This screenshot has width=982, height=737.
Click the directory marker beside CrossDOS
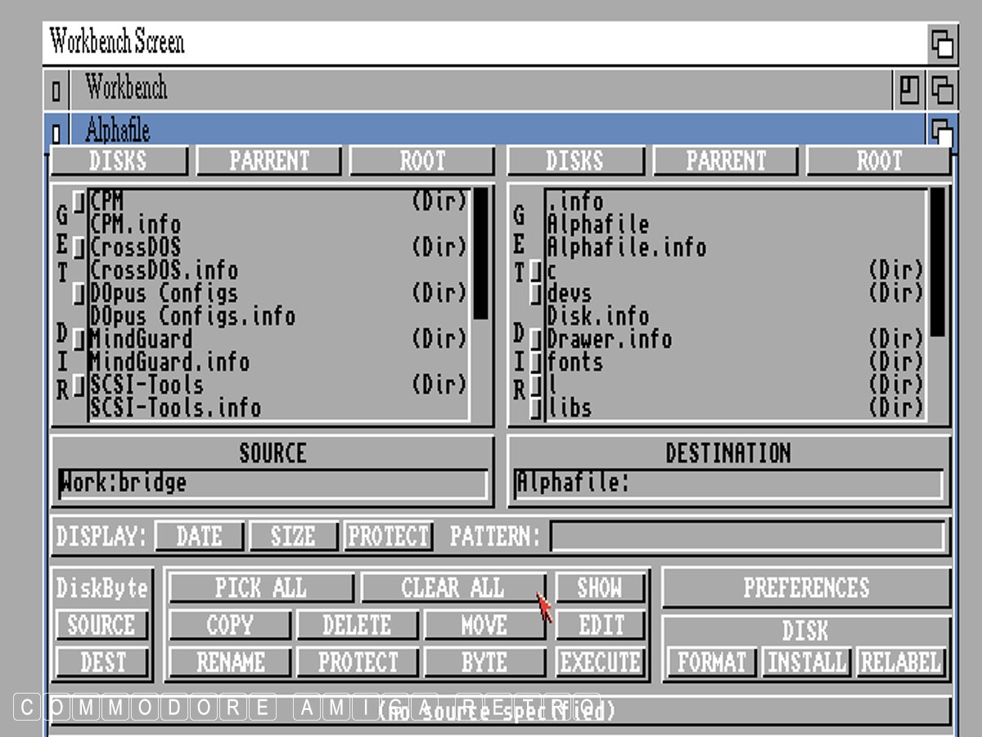tap(79, 246)
